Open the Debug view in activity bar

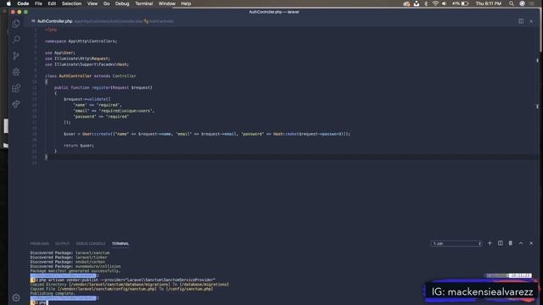tap(16, 71)
